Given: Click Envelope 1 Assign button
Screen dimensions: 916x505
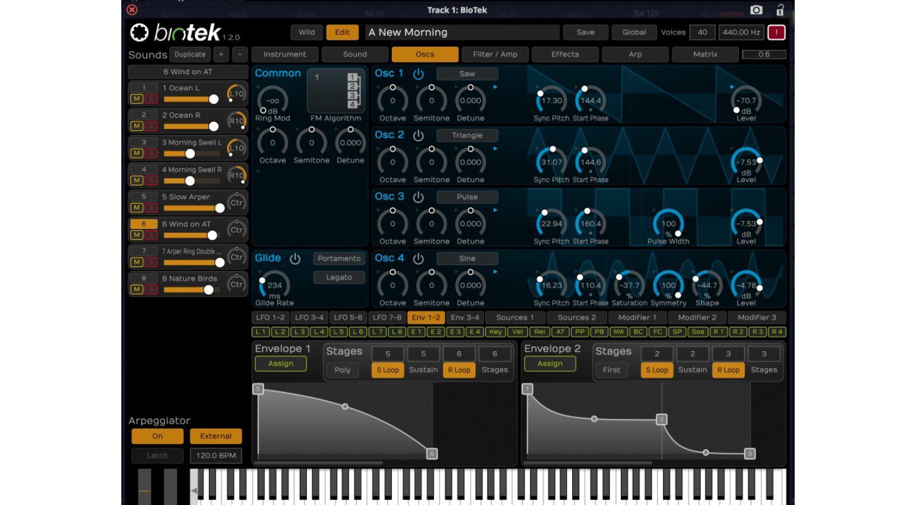Looking at the screenshot, I should pyautogui.click(x=281, y=364).
